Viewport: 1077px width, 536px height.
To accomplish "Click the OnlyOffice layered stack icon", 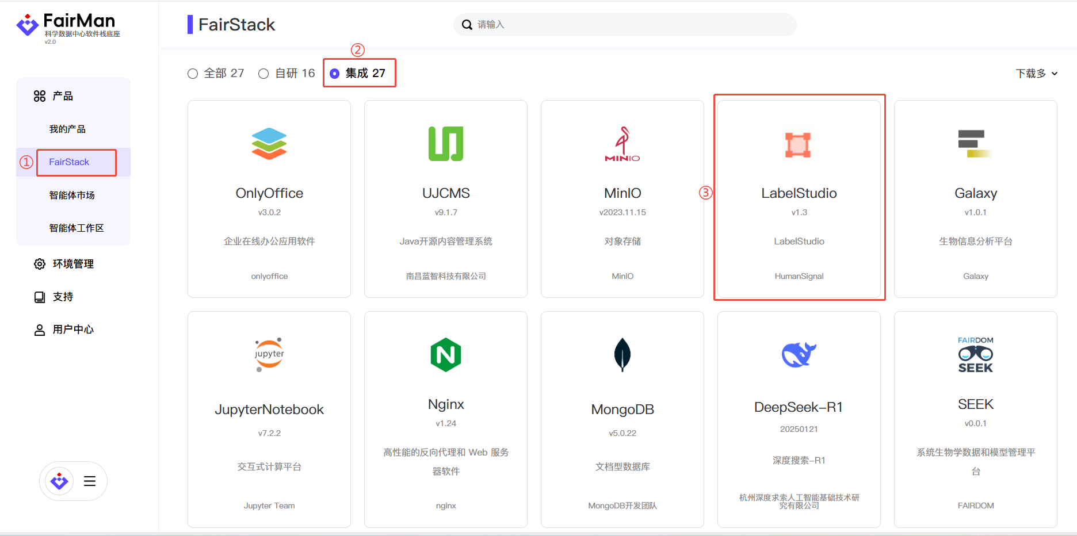I will [269, 144].
